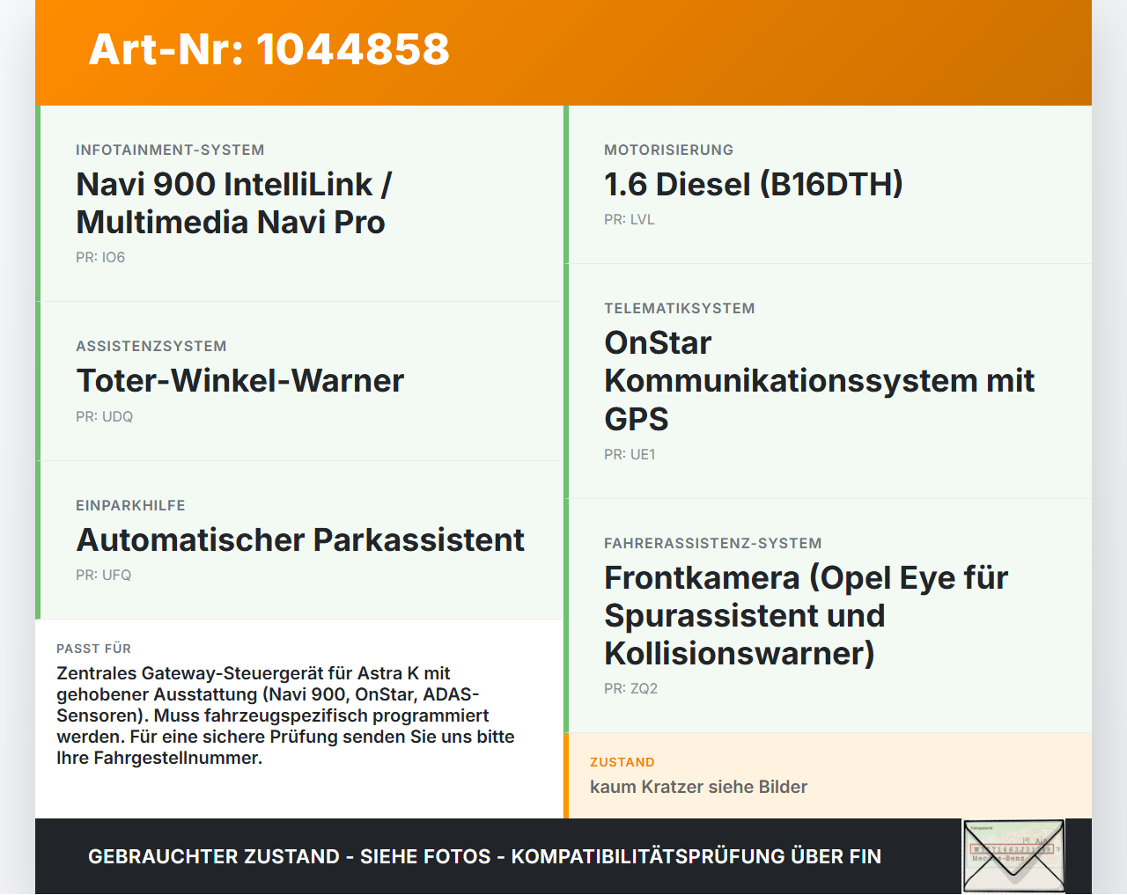This screenshot has width=1127, height=895.
Task: Click the 'Zentrales Gateway-Steuergerät für Astra K' description
Action: [x=285, y=715]
